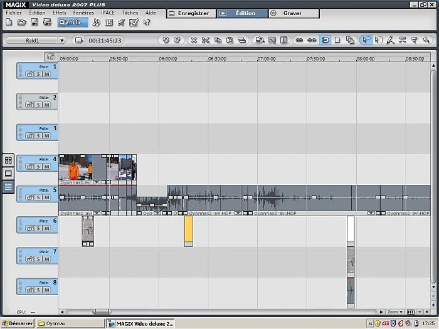This screenshot has height=329, width=439.
Task: Expand the Oyonnax1.avi clip menu arrow
Action: click(x=97, y=182)
